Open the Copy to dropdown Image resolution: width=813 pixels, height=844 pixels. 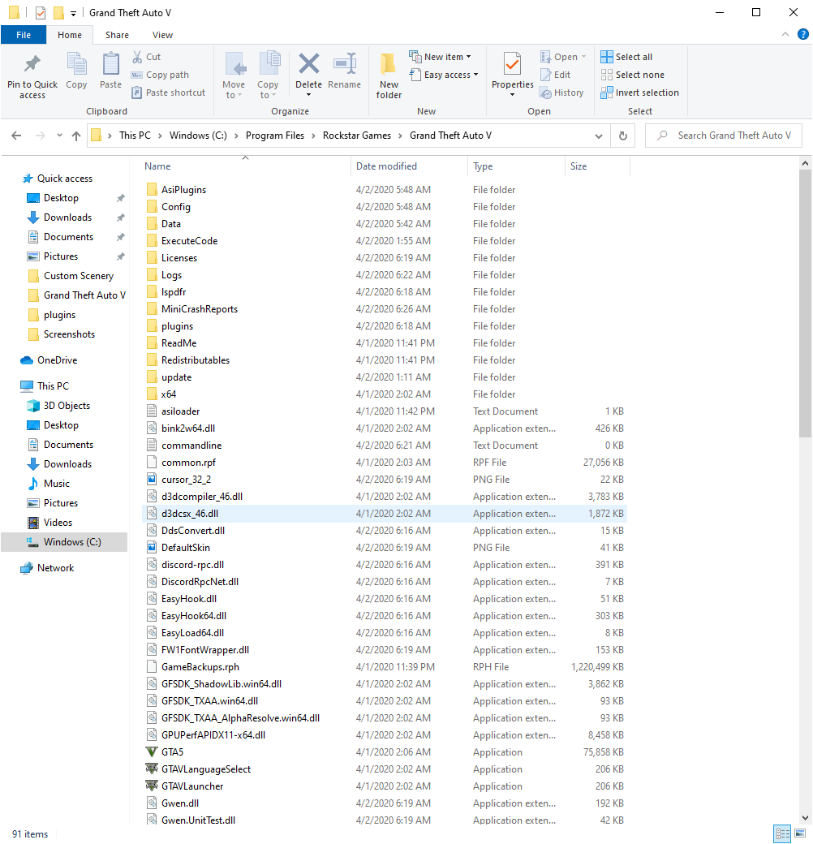(268, 90)
